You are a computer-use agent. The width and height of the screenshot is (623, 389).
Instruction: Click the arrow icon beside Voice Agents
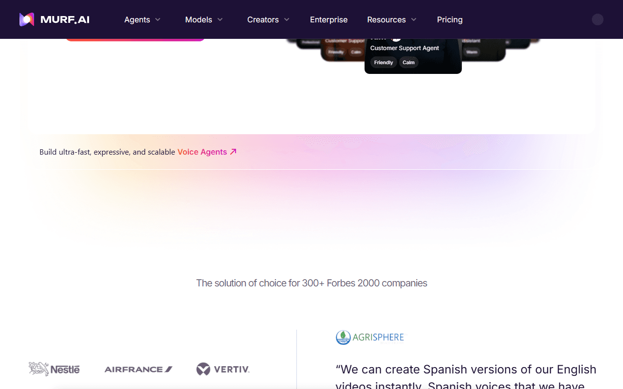pos(233,152)
